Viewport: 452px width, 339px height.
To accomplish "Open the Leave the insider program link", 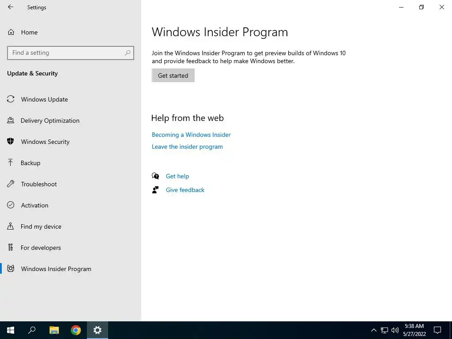I will tap(187, 147).
